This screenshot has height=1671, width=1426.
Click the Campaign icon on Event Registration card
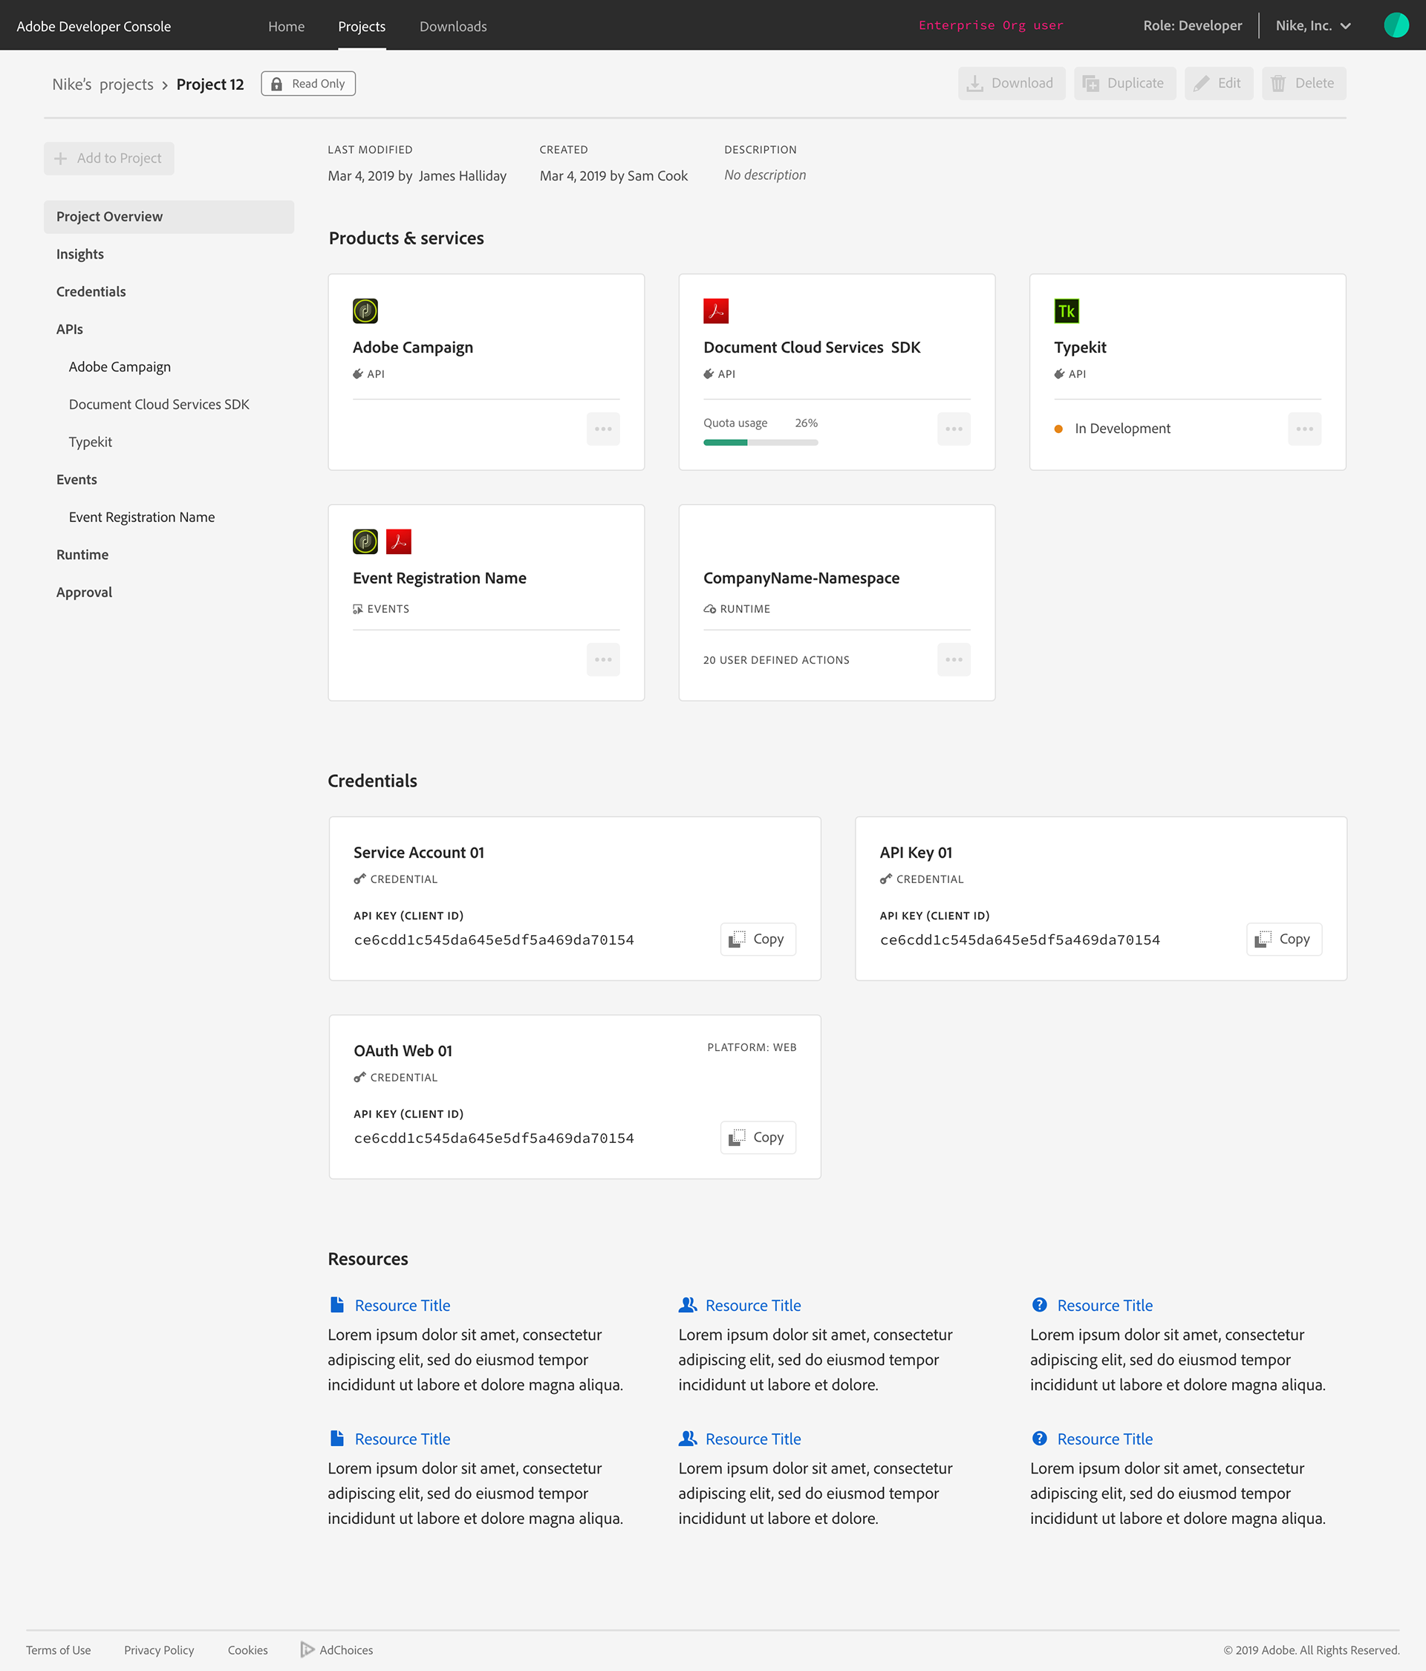point(365,541)
